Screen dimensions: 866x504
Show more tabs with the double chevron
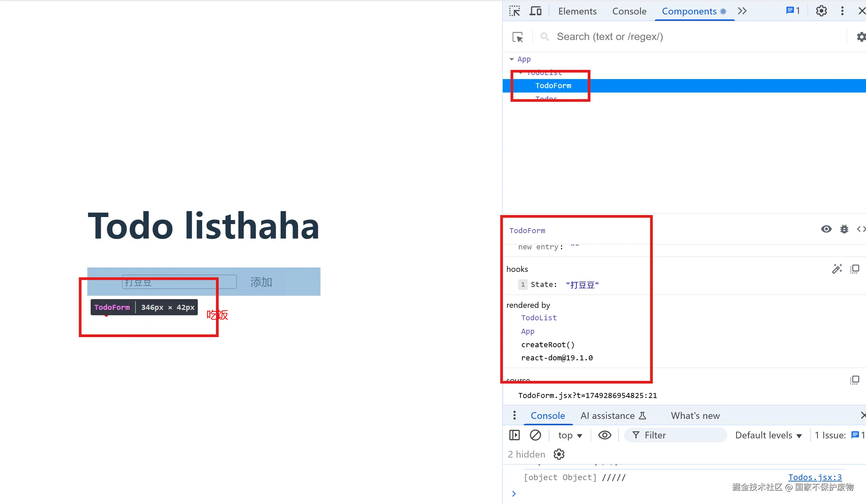pyautogui.click(x=742, y=11)
